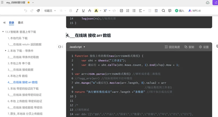
Task: Collapse the 13.3 智能表 普通上传下载 section
Action: 3,32
